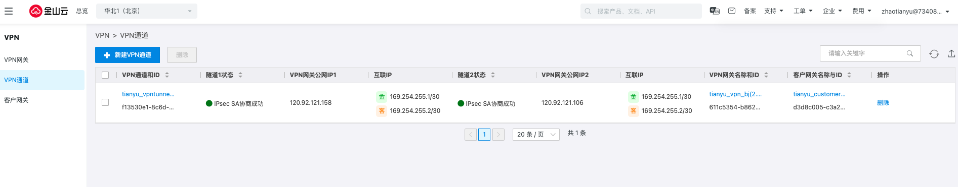The image size is (958, 187).
Task: Refresh the VPN tunnel list
Action: (934, 54)
